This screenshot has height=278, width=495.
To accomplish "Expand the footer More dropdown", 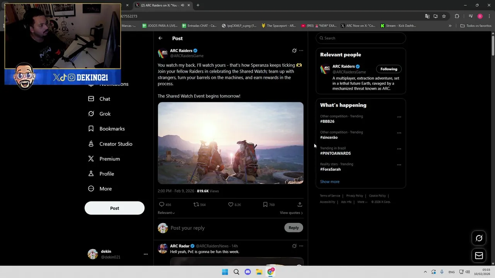I will click(x=362, y=202).
